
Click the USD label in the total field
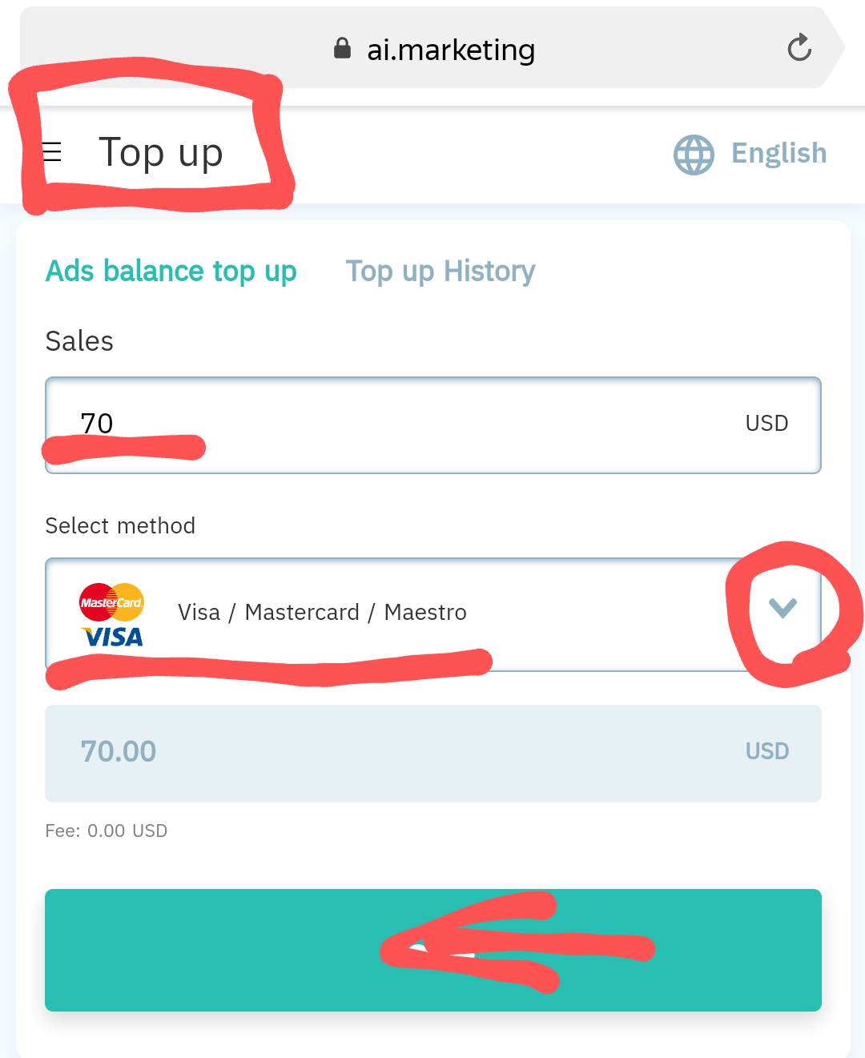pyautogui.click(x=767, y=751)
